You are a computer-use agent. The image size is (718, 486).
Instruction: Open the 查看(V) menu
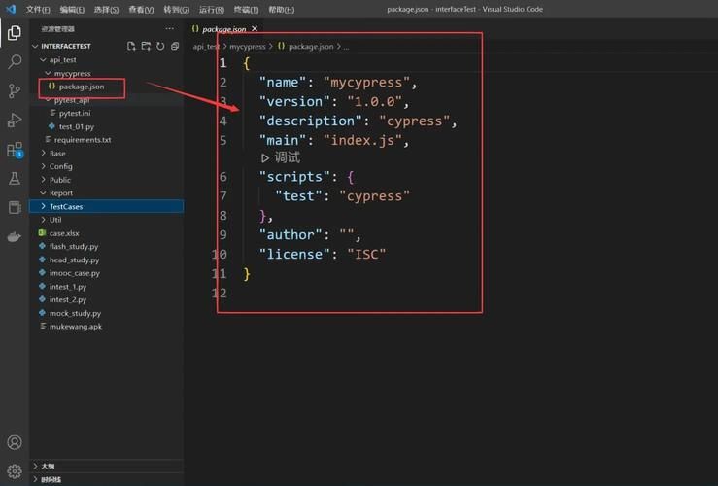[141, 9]
